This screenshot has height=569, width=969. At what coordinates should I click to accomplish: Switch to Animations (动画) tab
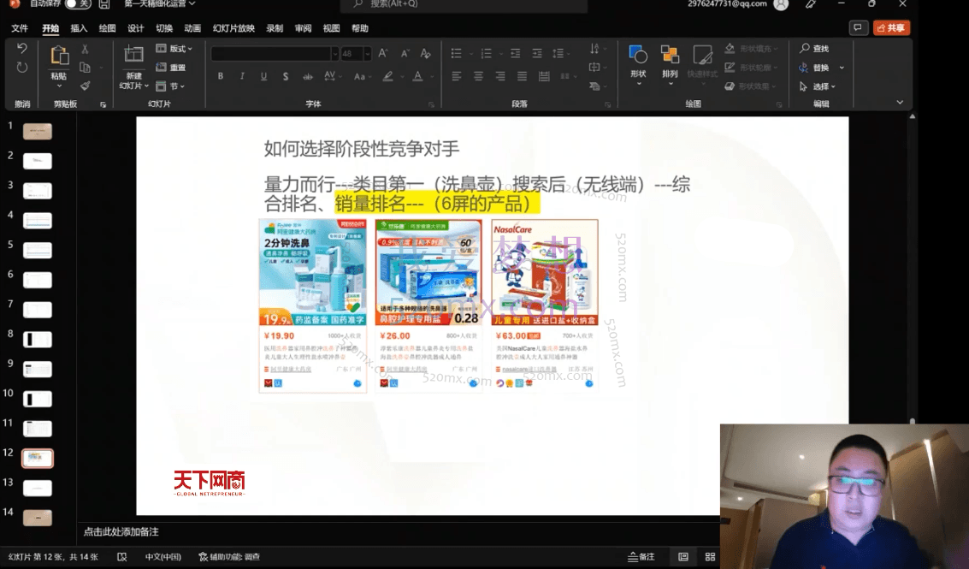(x=192, y=28)
